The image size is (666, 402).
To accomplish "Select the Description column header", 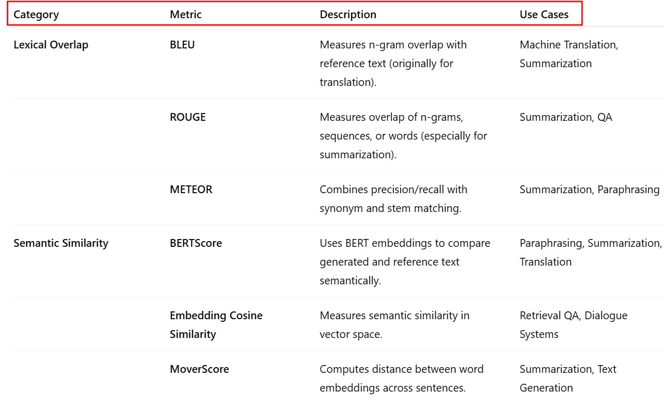I will click(x=348, y=15).
